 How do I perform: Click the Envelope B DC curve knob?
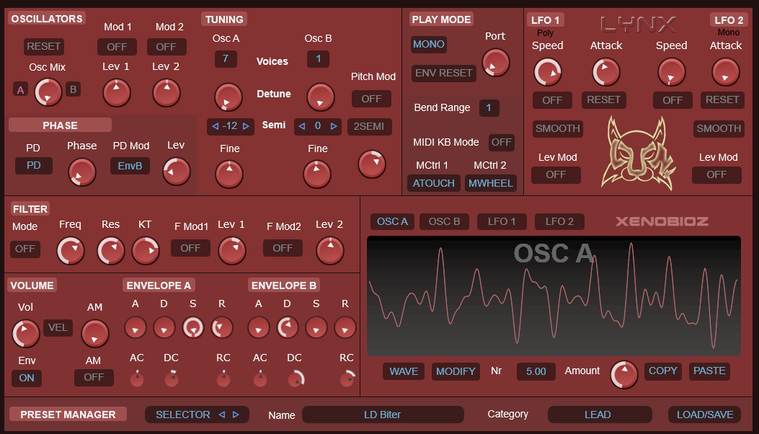click(x=296, y=379)
